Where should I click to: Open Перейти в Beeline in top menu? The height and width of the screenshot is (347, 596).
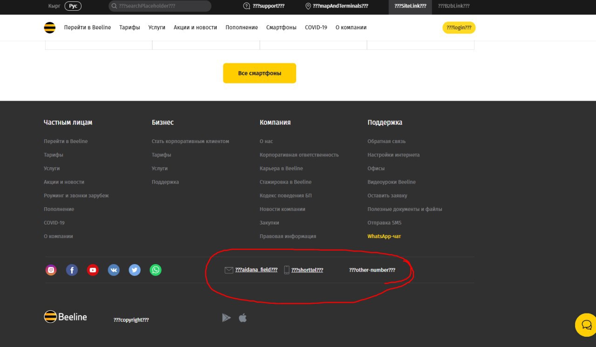point(88,27)
